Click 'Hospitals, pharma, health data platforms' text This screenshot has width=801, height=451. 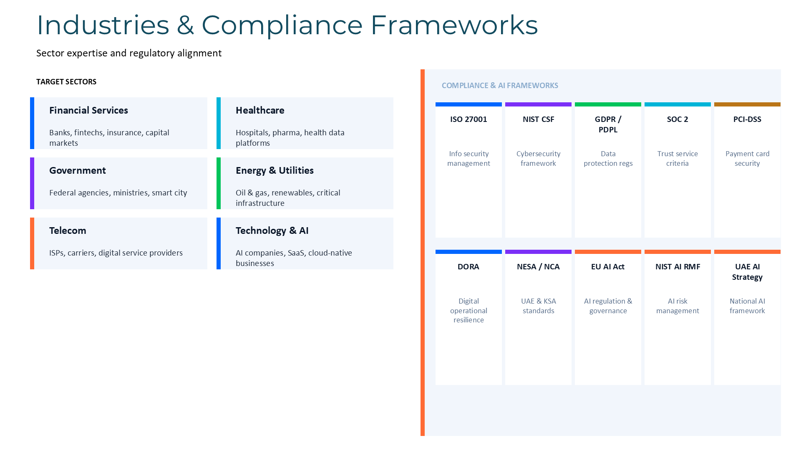pyautogui.click(x=290, y=138)
